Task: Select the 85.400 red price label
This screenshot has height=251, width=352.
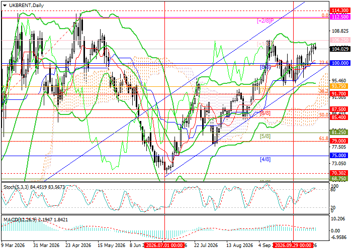Action: click(x=339, y=117)
